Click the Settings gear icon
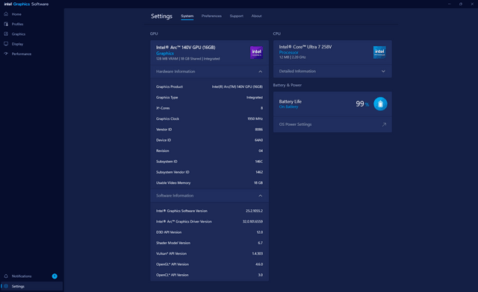478x292 pixels. (6, 286)
